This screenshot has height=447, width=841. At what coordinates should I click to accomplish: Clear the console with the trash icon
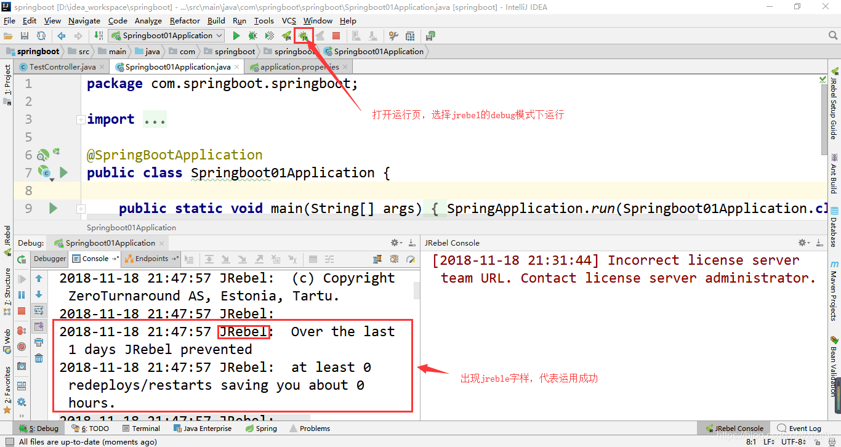coord(39,358)
